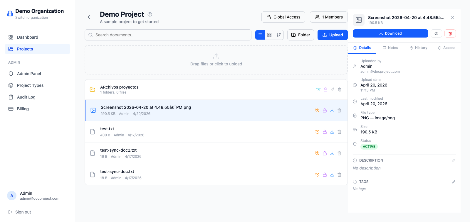Click the Search documents field
470x222 pixels.
tap(168, 35)
